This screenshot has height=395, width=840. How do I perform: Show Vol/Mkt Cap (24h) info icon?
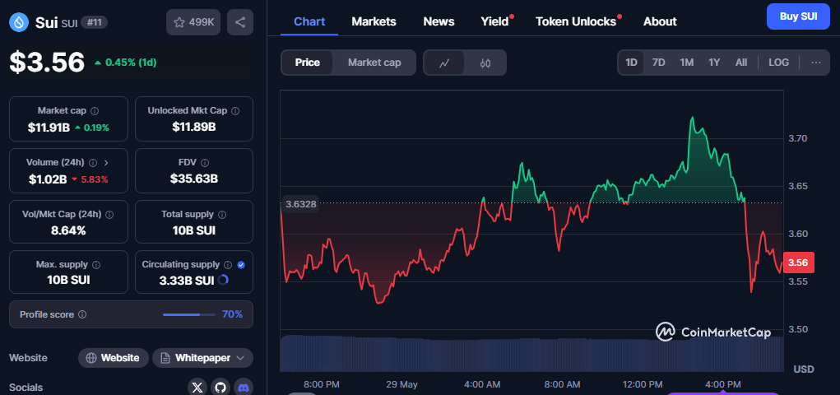(109, 215)
